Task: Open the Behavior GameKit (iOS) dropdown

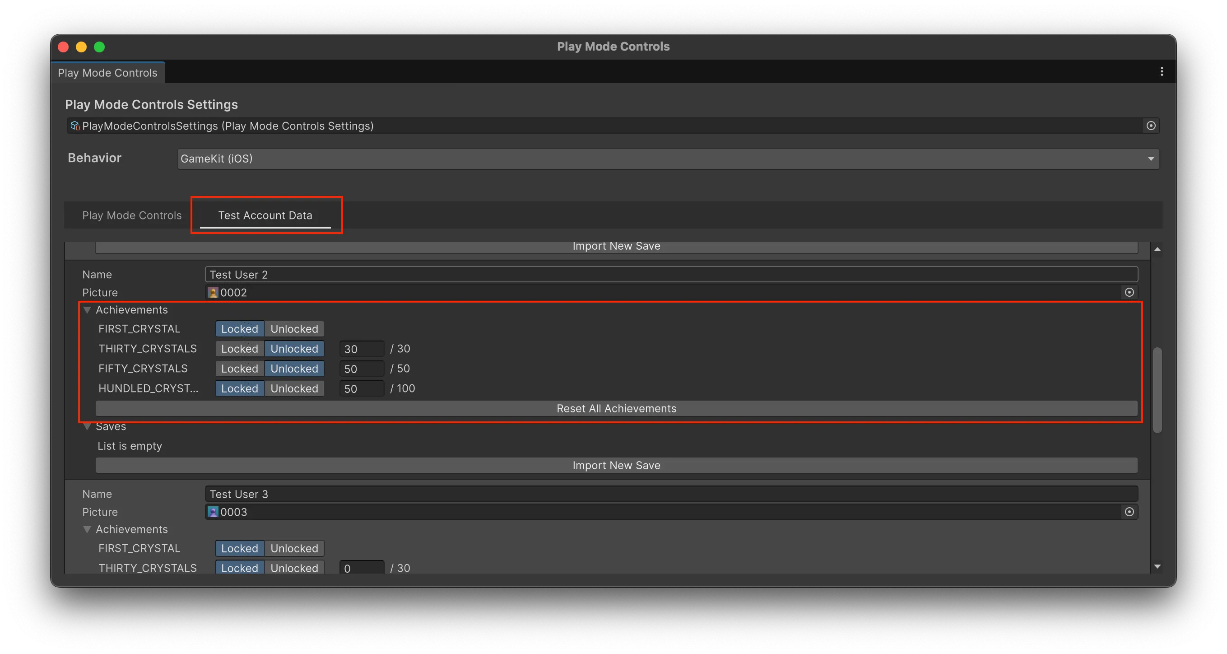Action: (668, 159)
